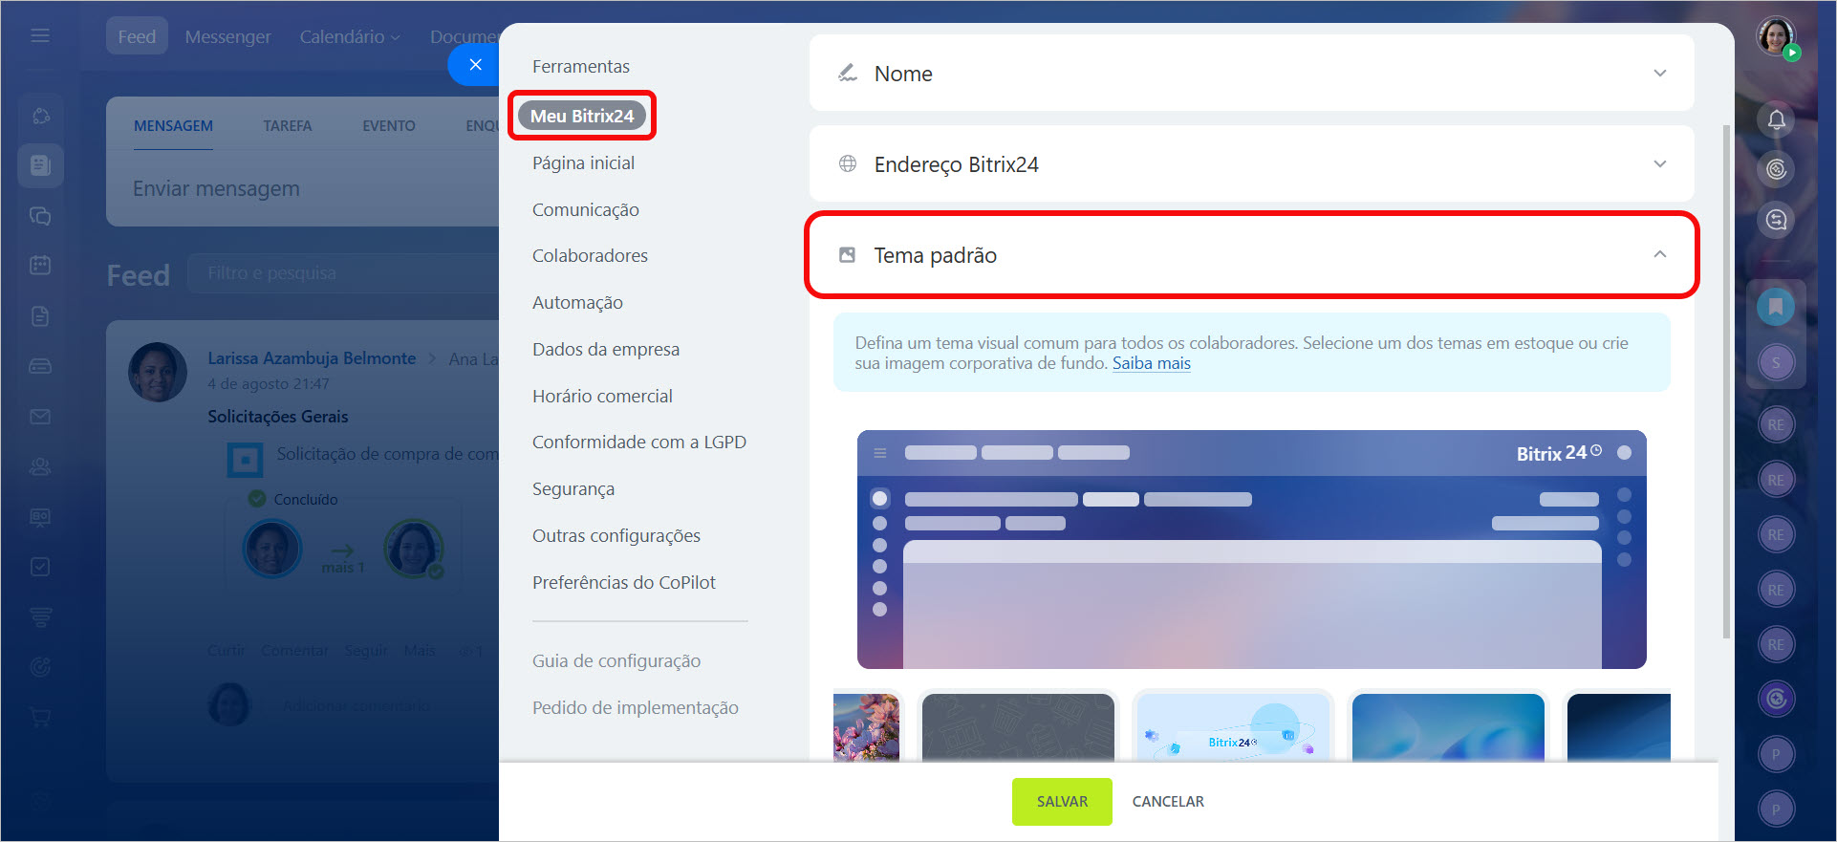Image resolution: width=1837 pixels, height=842 pixels.
Task: Choose the blue wave theme thumbnail
Action: pyautogui.click(x=1448, y=726)
